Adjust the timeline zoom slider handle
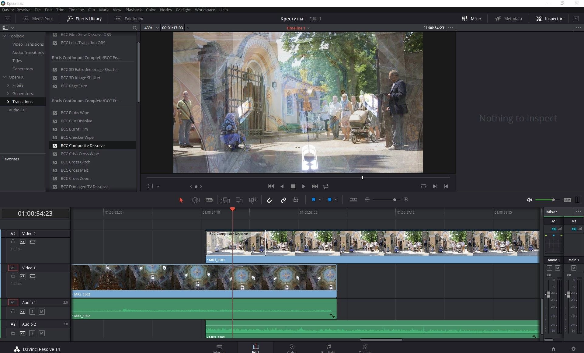 coord(395,200)
